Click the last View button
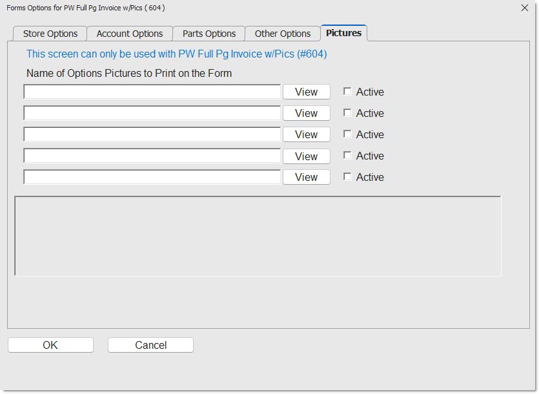Viewport: 539px width, 394px height. point(306,177)
